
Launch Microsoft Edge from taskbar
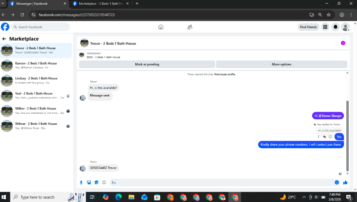point(118,197)
